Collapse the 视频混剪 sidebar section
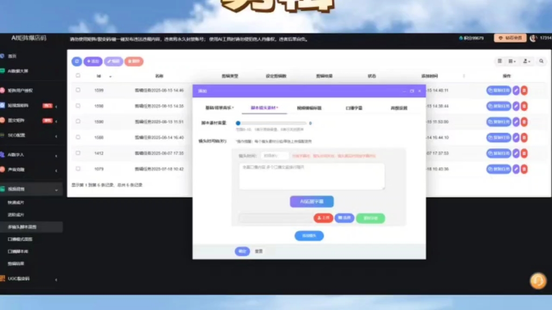 (56, 190)
